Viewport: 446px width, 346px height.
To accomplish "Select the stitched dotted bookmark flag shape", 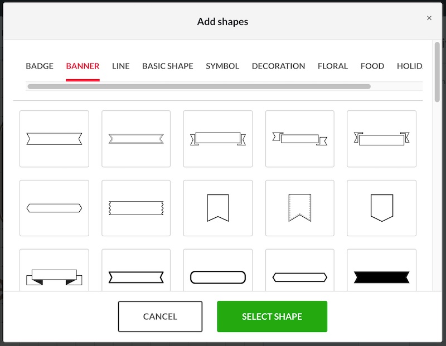I will 300,208.
